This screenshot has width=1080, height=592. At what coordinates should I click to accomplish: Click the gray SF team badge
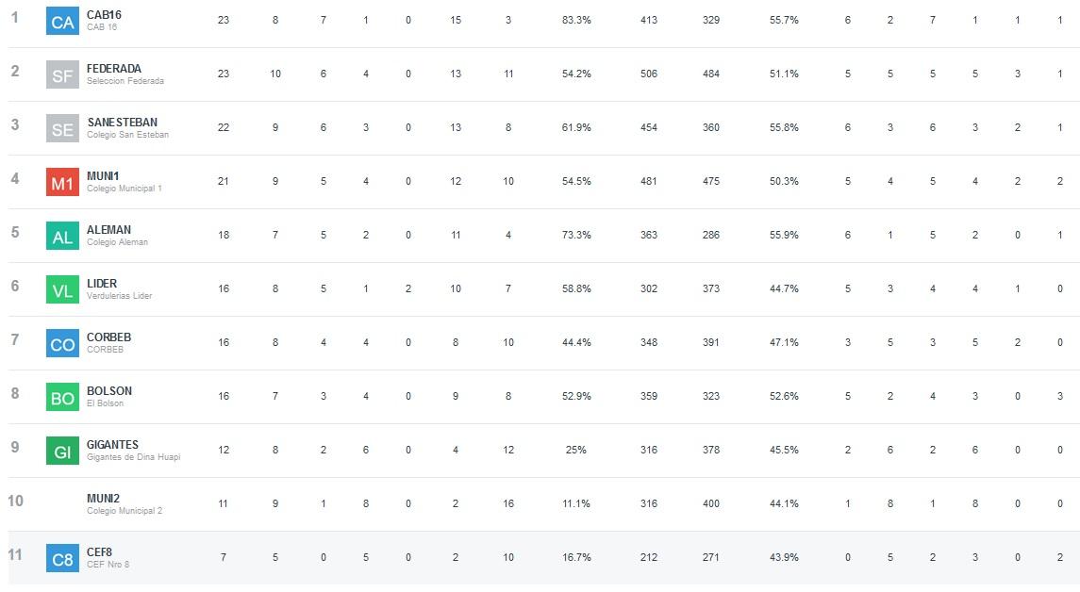[62, 74]
